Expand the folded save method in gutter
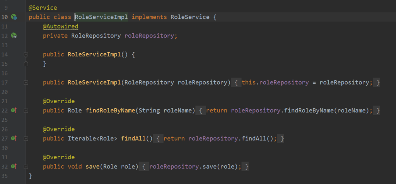The width and height of the screenshot is (396, 184). pyautogui.click(x=26, y=166)
